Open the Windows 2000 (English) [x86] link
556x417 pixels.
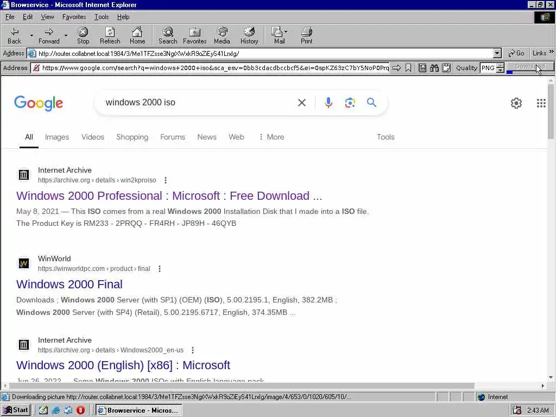click(x=123, y=365)
